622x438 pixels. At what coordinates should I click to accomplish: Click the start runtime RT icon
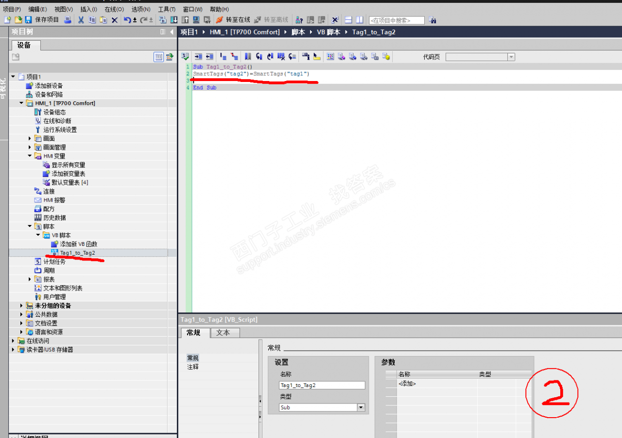[x=207, y=20]
